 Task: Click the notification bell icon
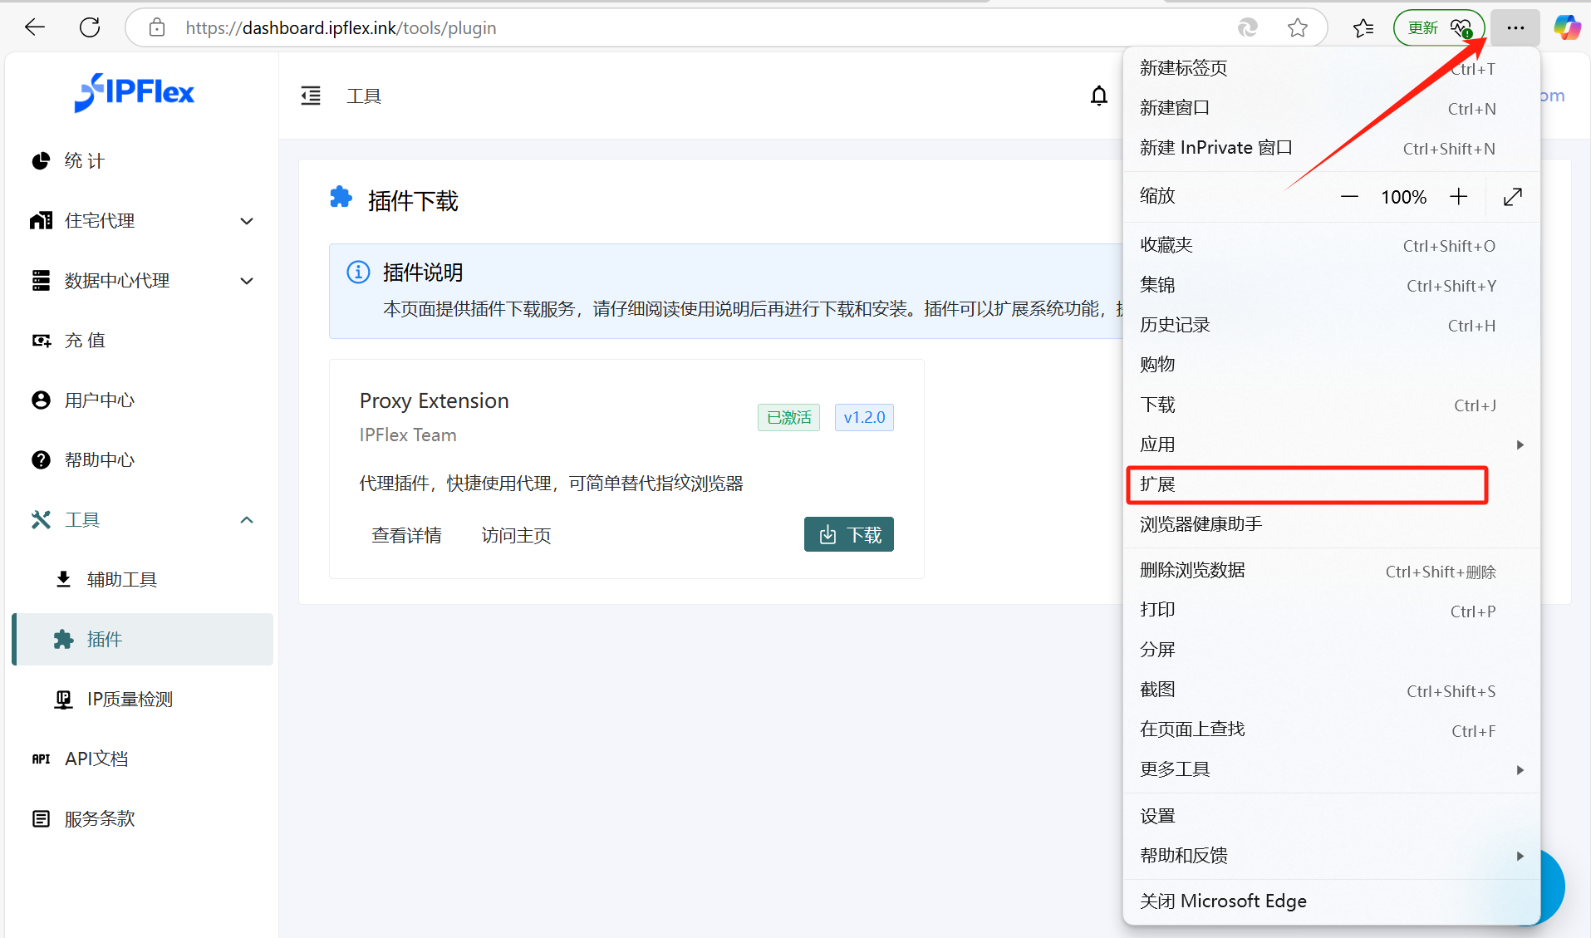1098,96
